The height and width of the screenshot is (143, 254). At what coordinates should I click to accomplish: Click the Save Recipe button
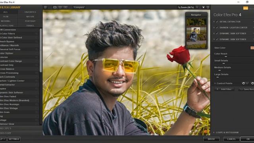(246, 89)
